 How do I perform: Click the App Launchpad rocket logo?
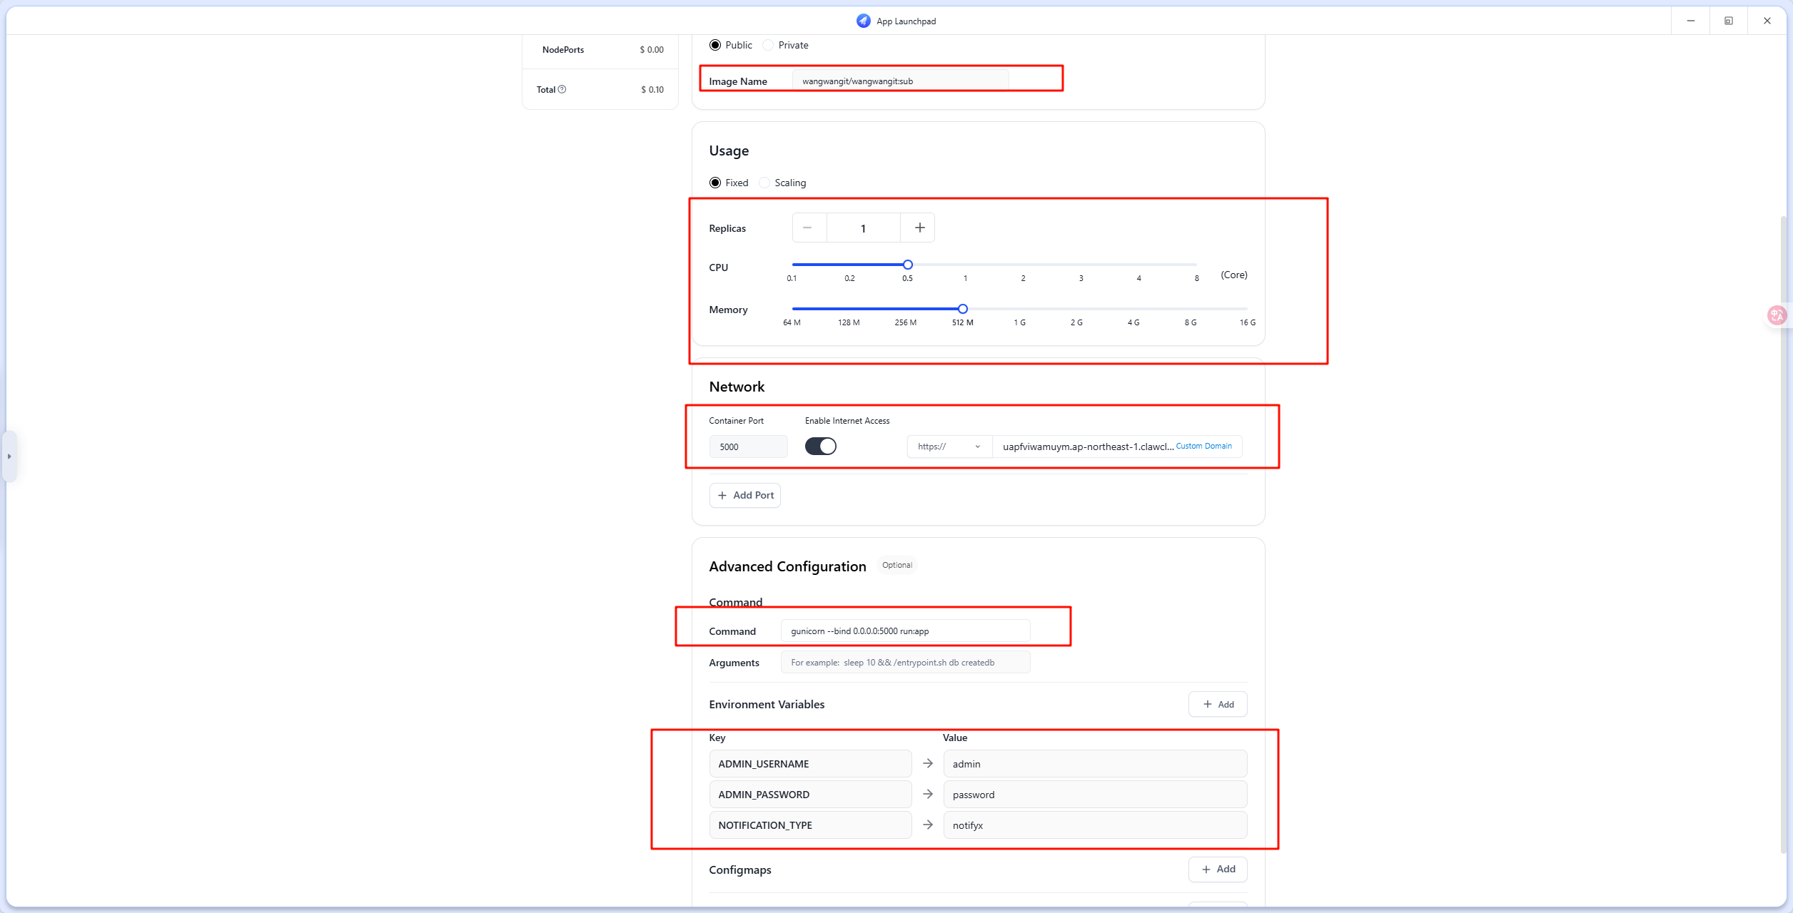coord(863,21)
